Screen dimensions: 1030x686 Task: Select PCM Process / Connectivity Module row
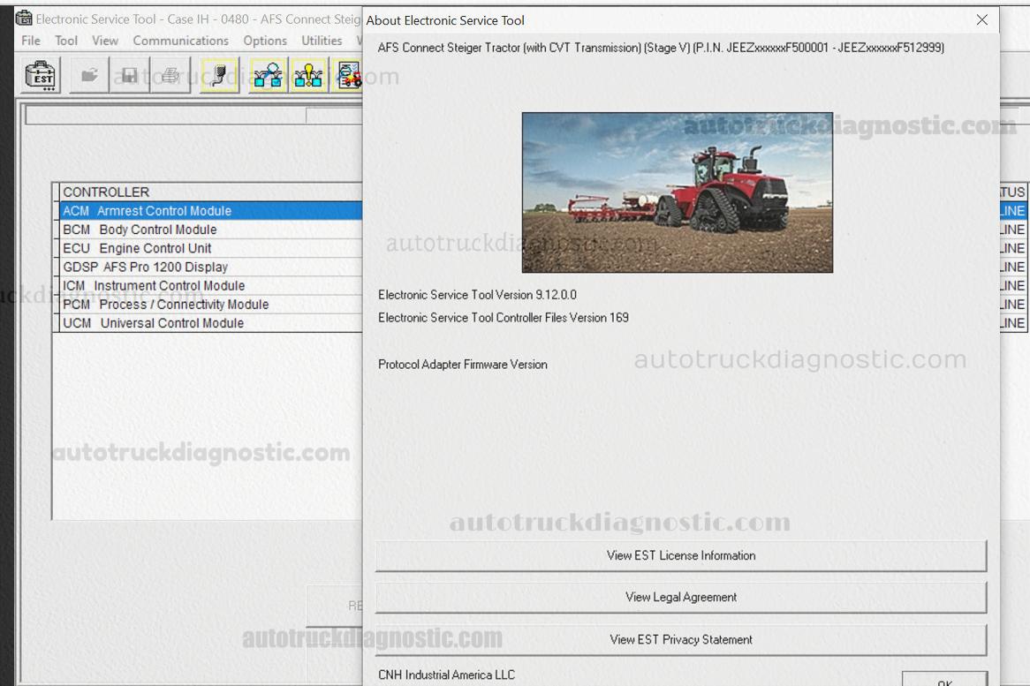pyautogui.click(x=210, y=305)
